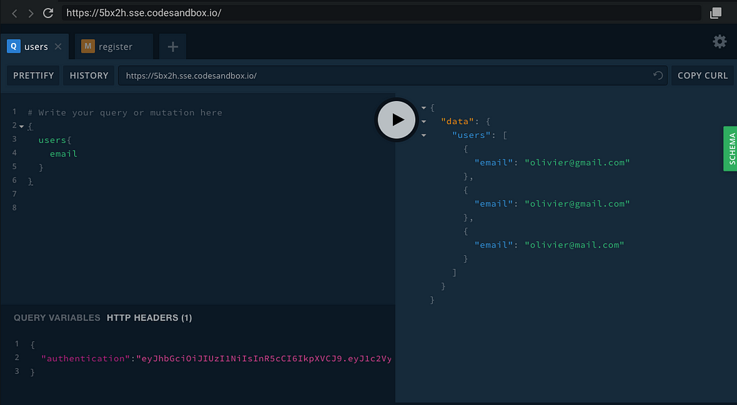Click the "data" key in the response
Screen dimensions: 737x405
[458, 121]
